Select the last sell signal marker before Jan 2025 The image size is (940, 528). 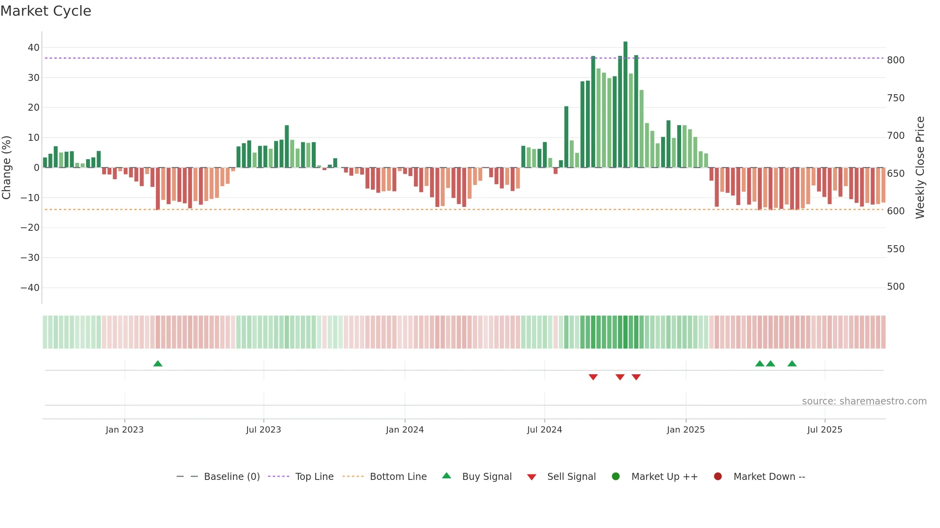pyautogui.click(x=636, y=377)
